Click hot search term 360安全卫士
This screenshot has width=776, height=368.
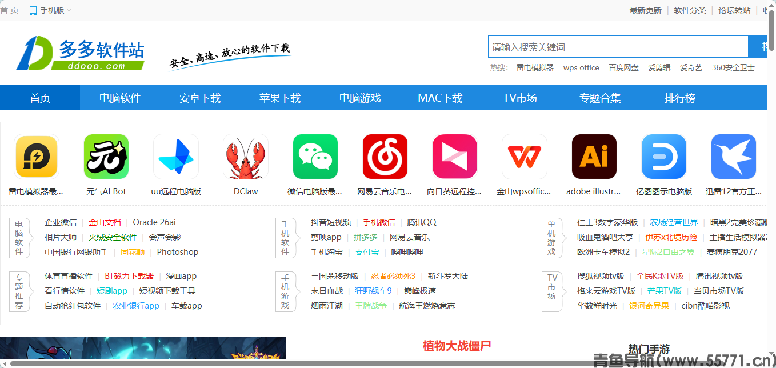733,67
